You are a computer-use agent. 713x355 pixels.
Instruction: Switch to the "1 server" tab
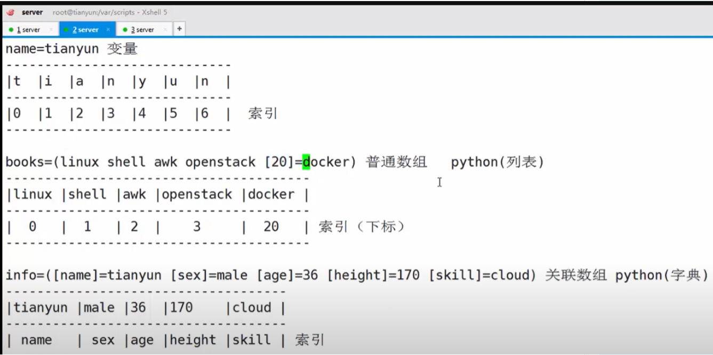pos(31,30)
